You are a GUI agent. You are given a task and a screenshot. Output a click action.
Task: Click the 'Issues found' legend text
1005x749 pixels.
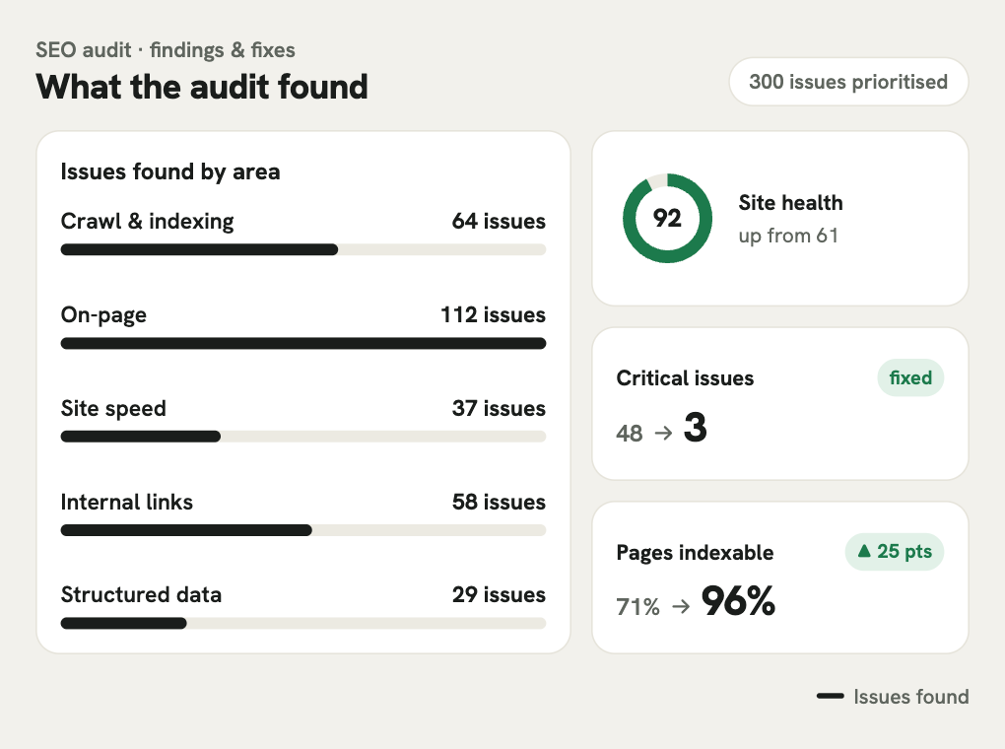coord(910,697)
